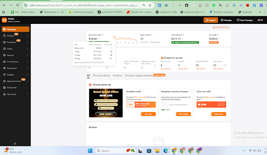Click the Promotions icon in sidebar
This screenshot has height=155, width=267.
click(4, 42)
